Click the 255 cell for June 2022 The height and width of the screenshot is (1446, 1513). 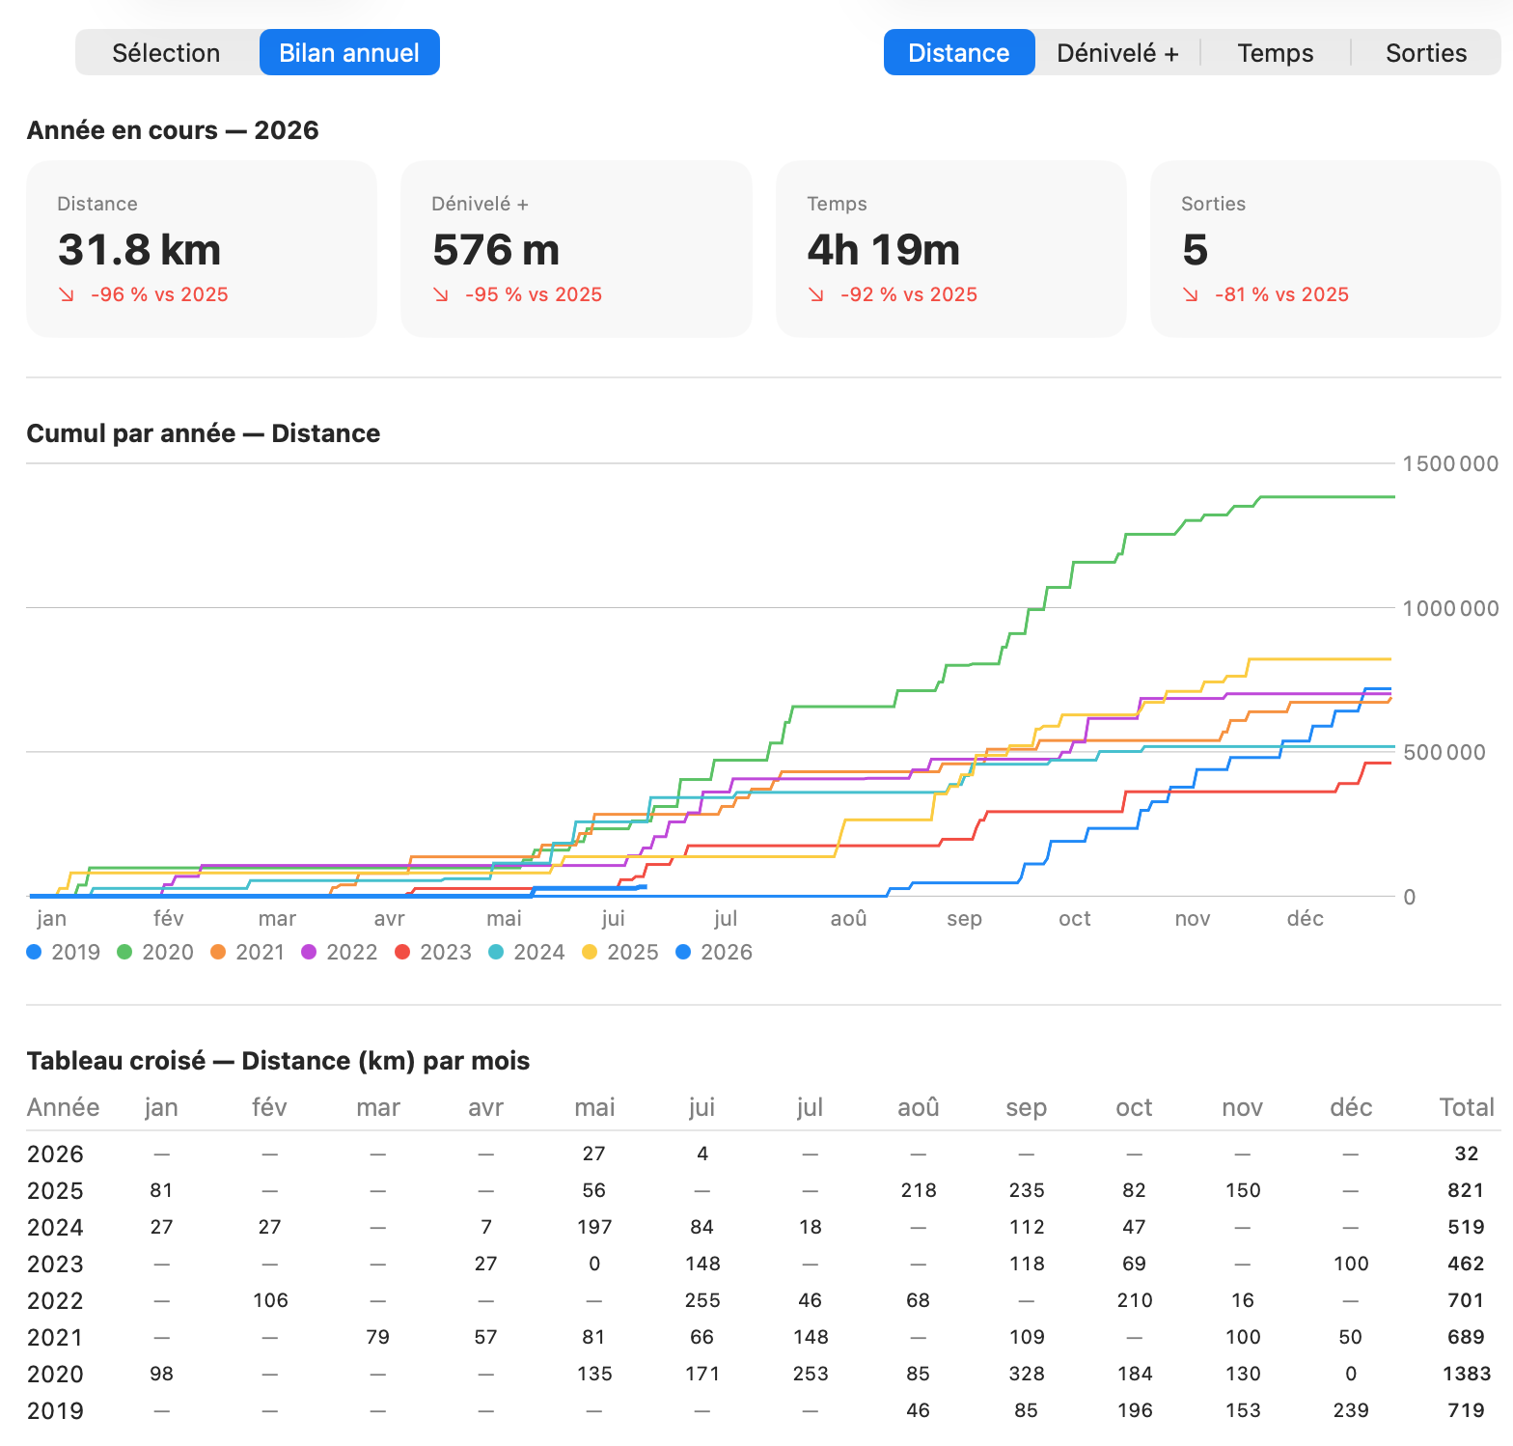pos(702,1300)
